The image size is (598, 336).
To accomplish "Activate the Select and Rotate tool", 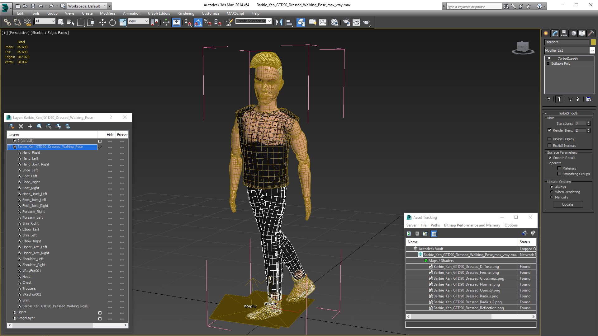I will 112,22.
